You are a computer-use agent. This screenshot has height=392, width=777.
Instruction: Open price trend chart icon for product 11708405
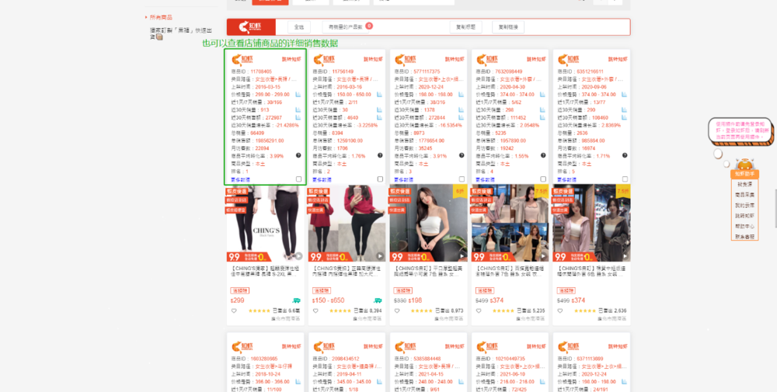point(298,95)
